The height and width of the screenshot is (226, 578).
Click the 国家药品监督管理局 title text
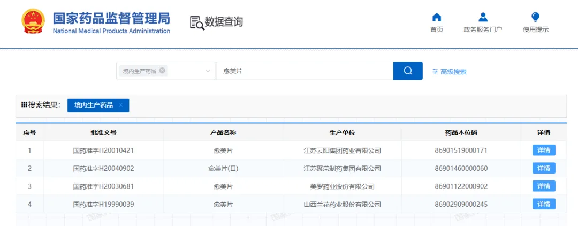pyautogui.click(x=111, y=18)
